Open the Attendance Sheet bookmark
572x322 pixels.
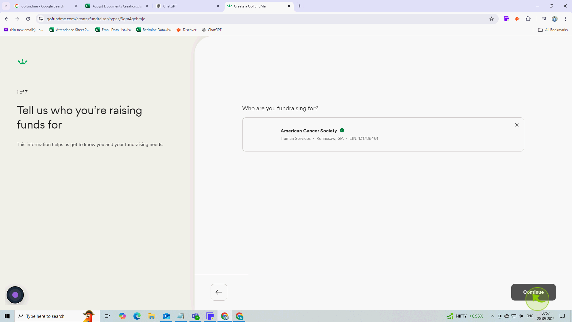[70, 30]
